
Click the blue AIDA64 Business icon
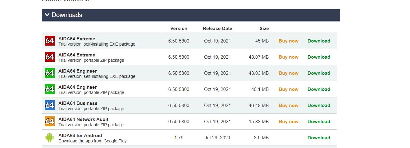(x=50, y=105)
